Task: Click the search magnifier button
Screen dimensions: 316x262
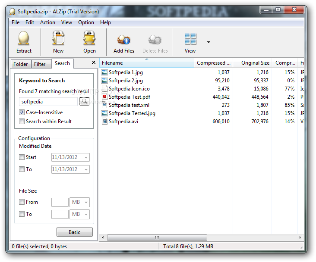Action: click(84, 101)
